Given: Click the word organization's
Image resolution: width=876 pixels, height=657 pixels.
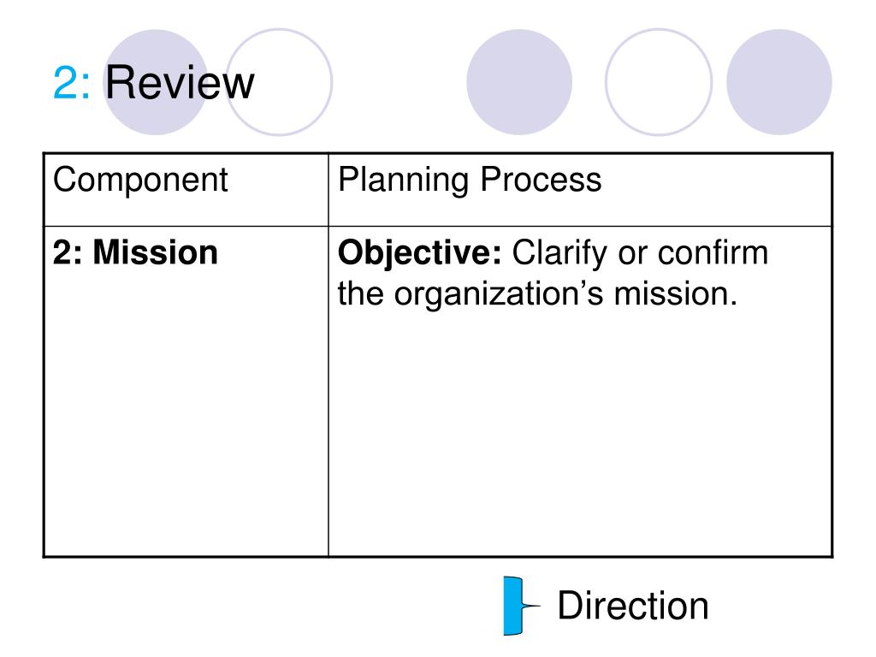Looking at the screenshot, I should tap(499, 295).
